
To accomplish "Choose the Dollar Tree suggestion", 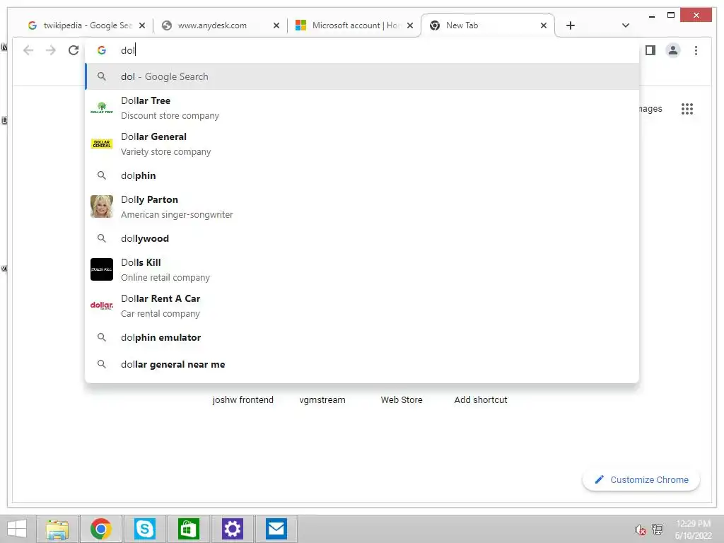I will coord(362,108).
